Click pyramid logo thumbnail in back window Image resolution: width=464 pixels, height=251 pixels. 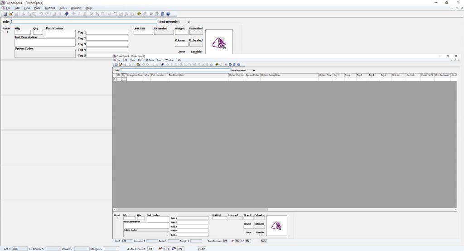[219, 42]
